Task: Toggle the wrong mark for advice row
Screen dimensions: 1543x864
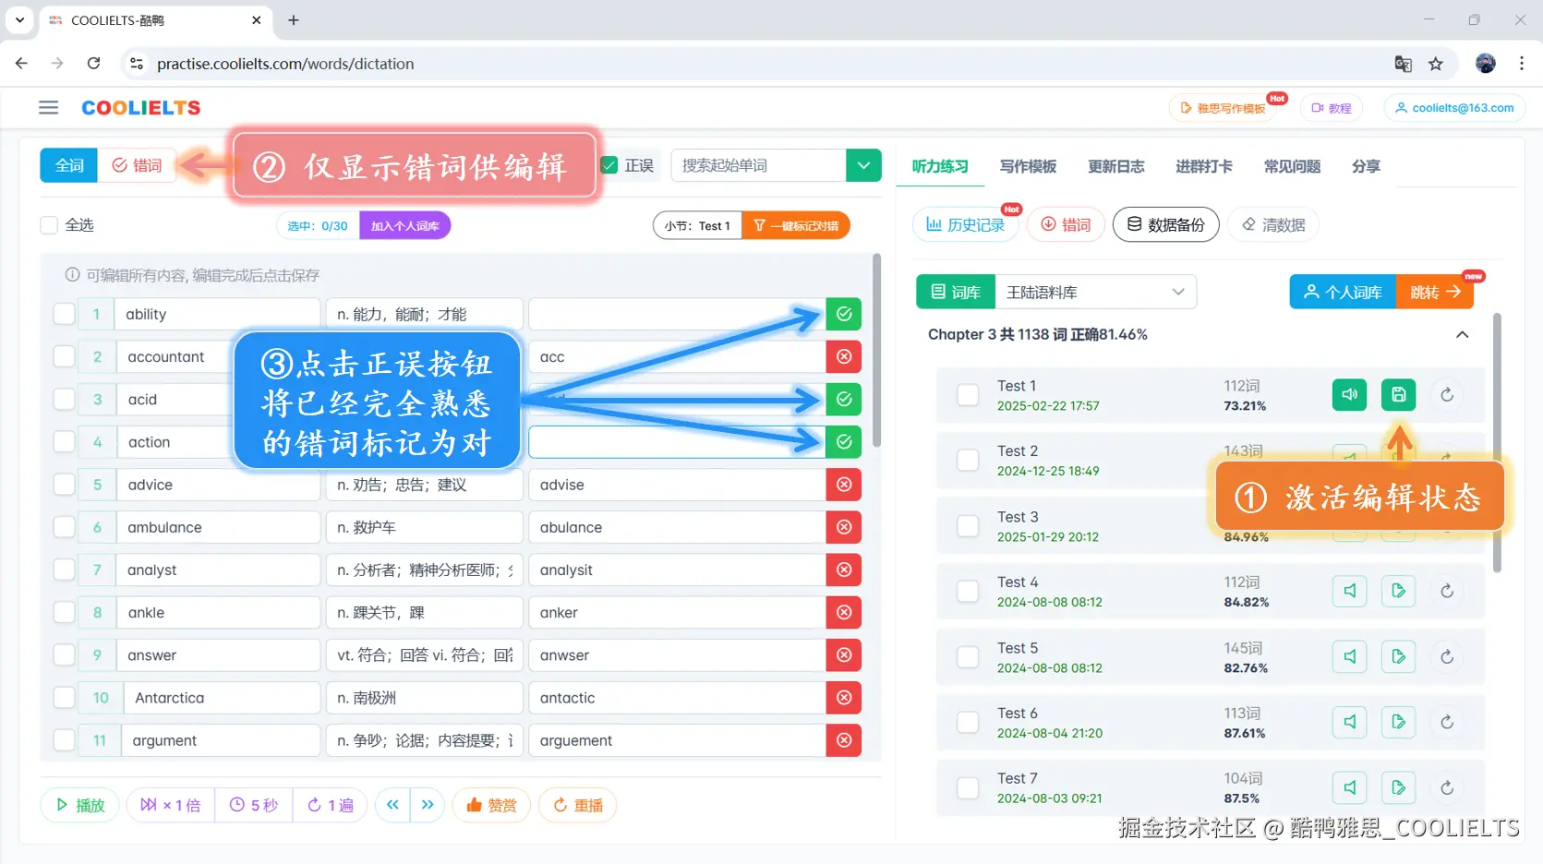Action: (x=844, y=485)
